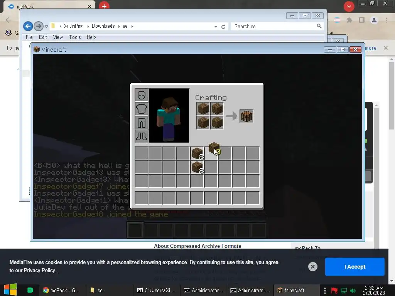Pick up planks stack in second inventory row
The width and height of the screenshot is (395, 296).
pos(197,167)
